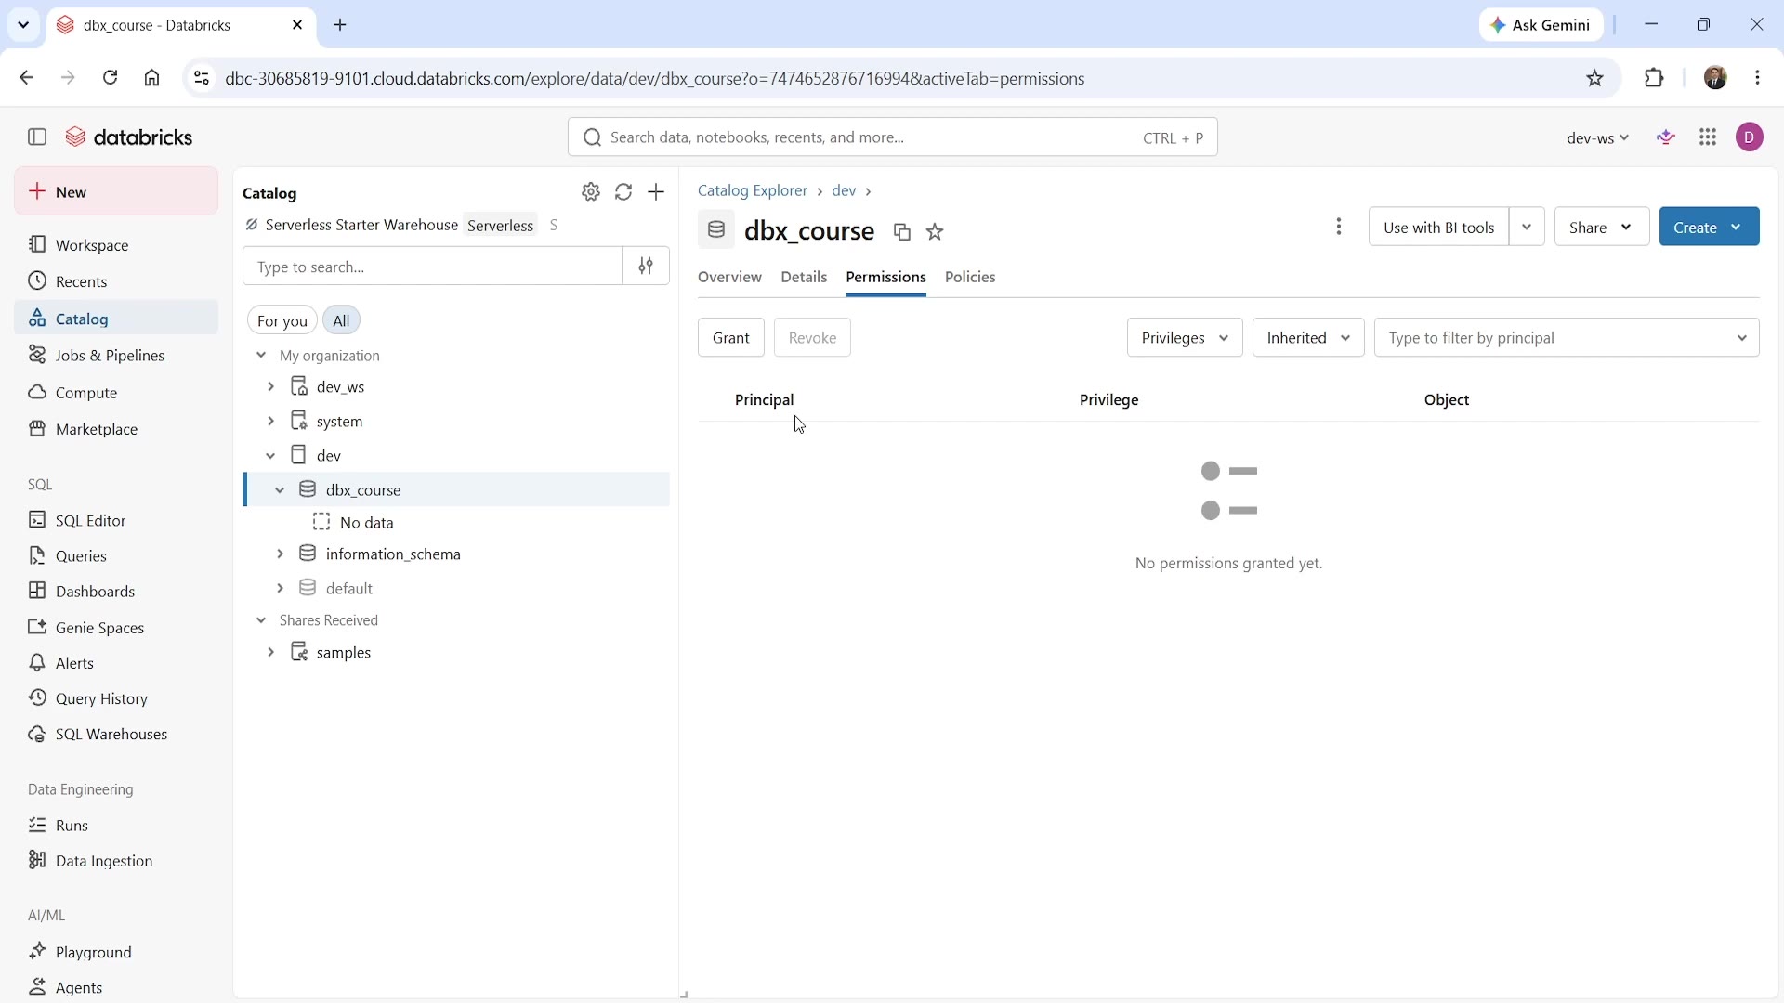Collapse the dbx_course schema node
This screenshot has width=1784, height=1003.
(x=280, y=489)
